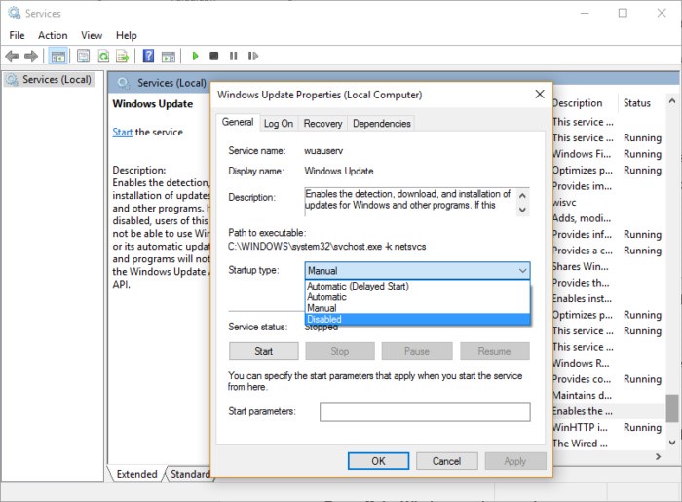
Task: Click the Stop Service square icon
Action: click(214, 56)
